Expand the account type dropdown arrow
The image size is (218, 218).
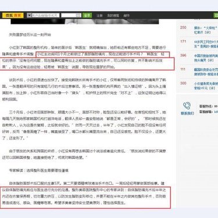tap(29, 15)
